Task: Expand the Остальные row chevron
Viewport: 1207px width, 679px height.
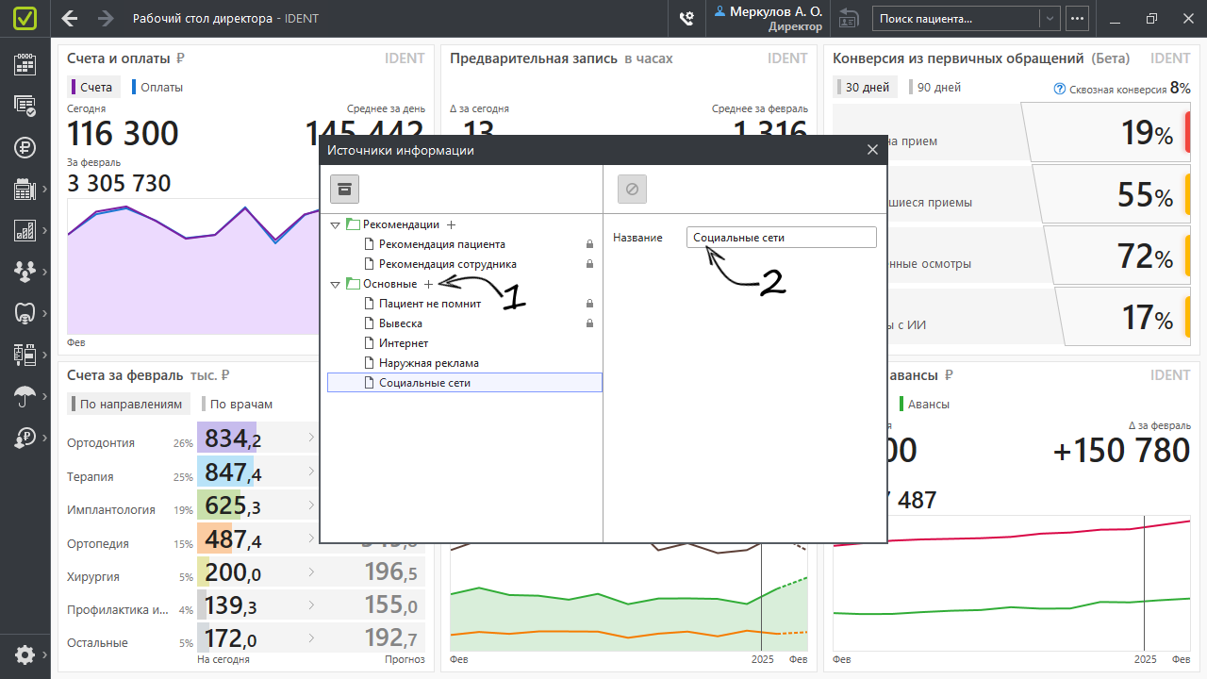Action: (311, 638)
